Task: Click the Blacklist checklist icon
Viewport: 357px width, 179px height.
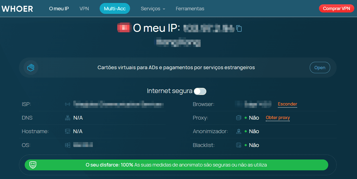Action: pyautogui.click(x=239, y=145)
